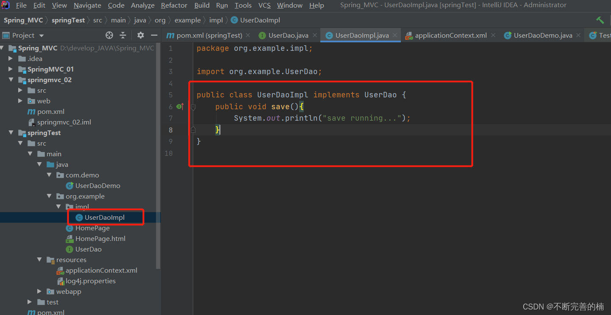
Task: Open the VCS menu
Action: 264,5
